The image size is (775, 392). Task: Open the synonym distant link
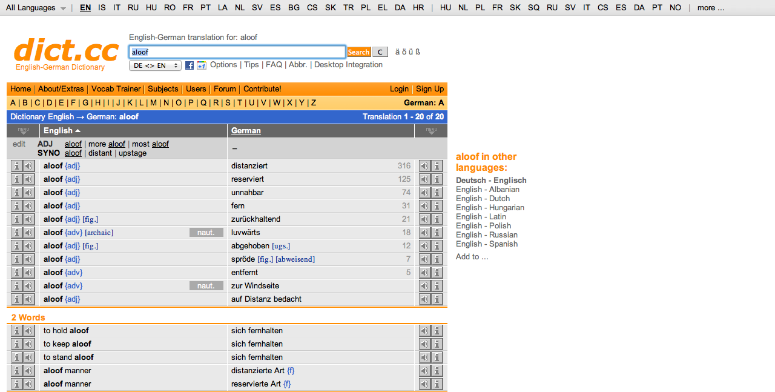click(100, 153)
